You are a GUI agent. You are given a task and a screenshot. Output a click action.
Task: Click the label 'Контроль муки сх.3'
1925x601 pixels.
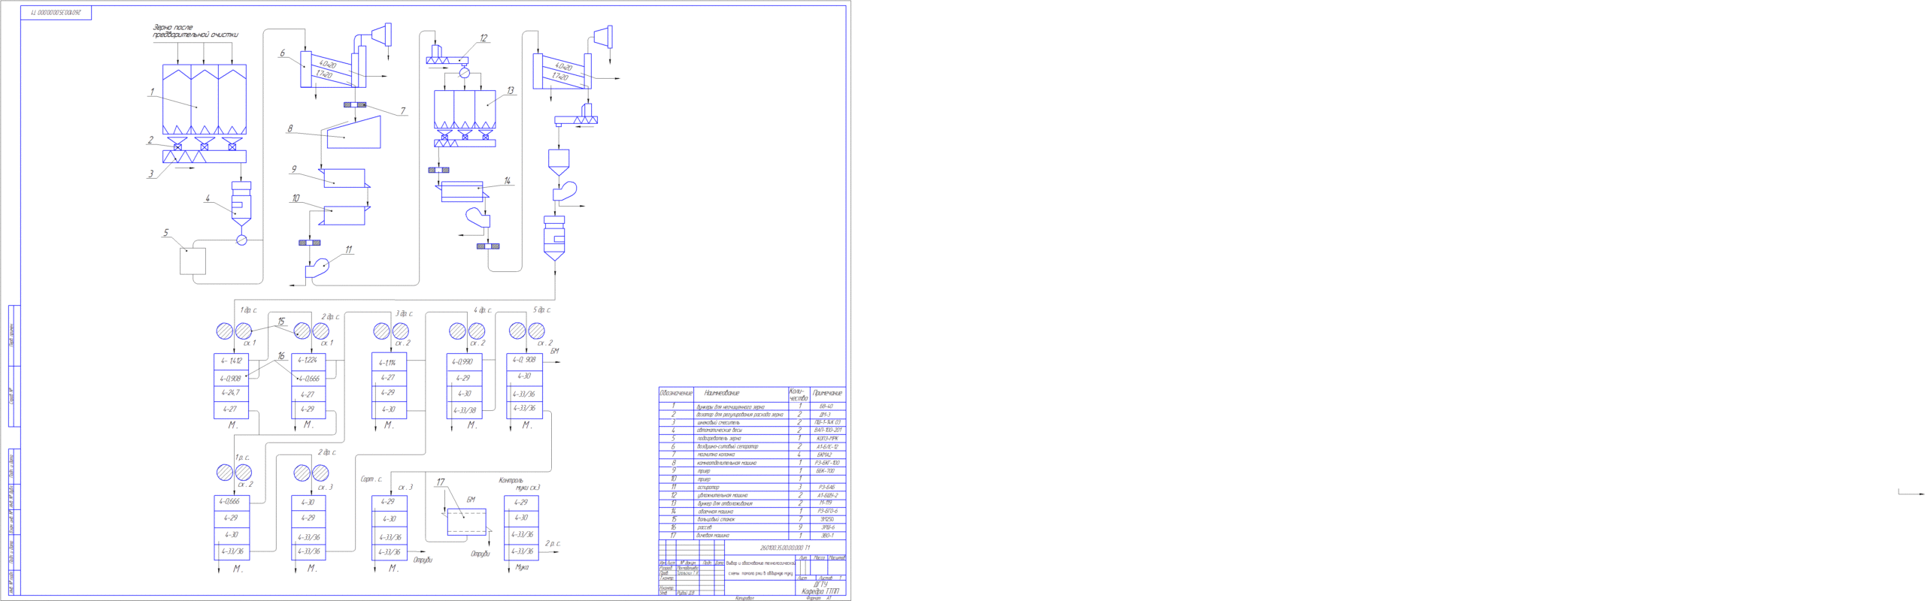pos(520,484)
